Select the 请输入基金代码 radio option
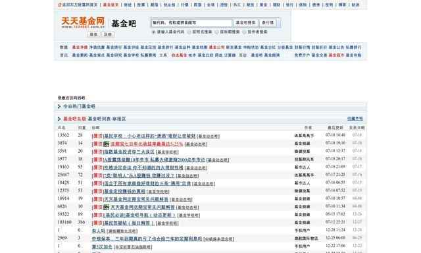This screenshot has width=421, height=253. 153,32
